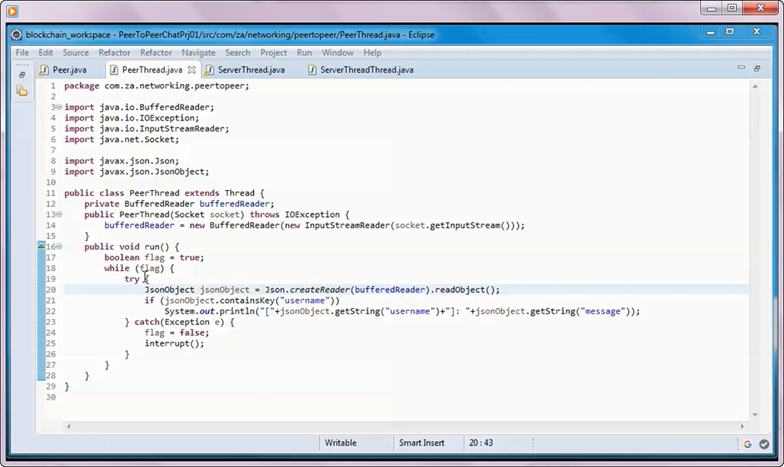
Task: Click the checkmark icon in the status bar
Action: click(x=764, y=443)
